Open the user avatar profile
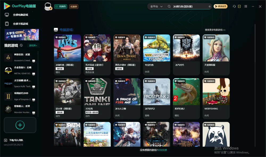Viewport: 266px width, 157px height. pos(48,7)
